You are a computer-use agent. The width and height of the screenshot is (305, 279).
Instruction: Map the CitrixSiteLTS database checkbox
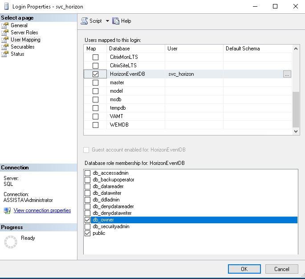(x=95, y=66)
